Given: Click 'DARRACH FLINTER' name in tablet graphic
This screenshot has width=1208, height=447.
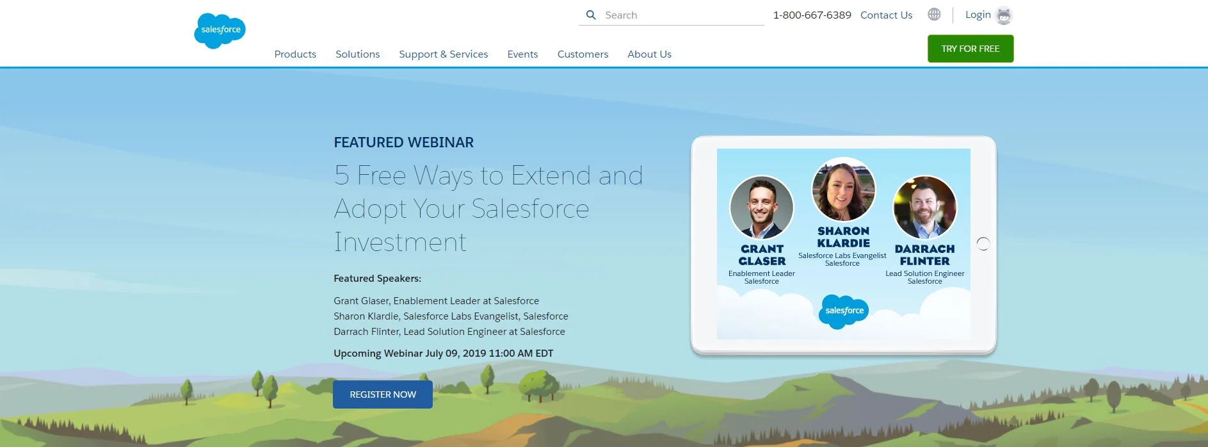Looking at the screenshot, I should click(x=925, y=255).
